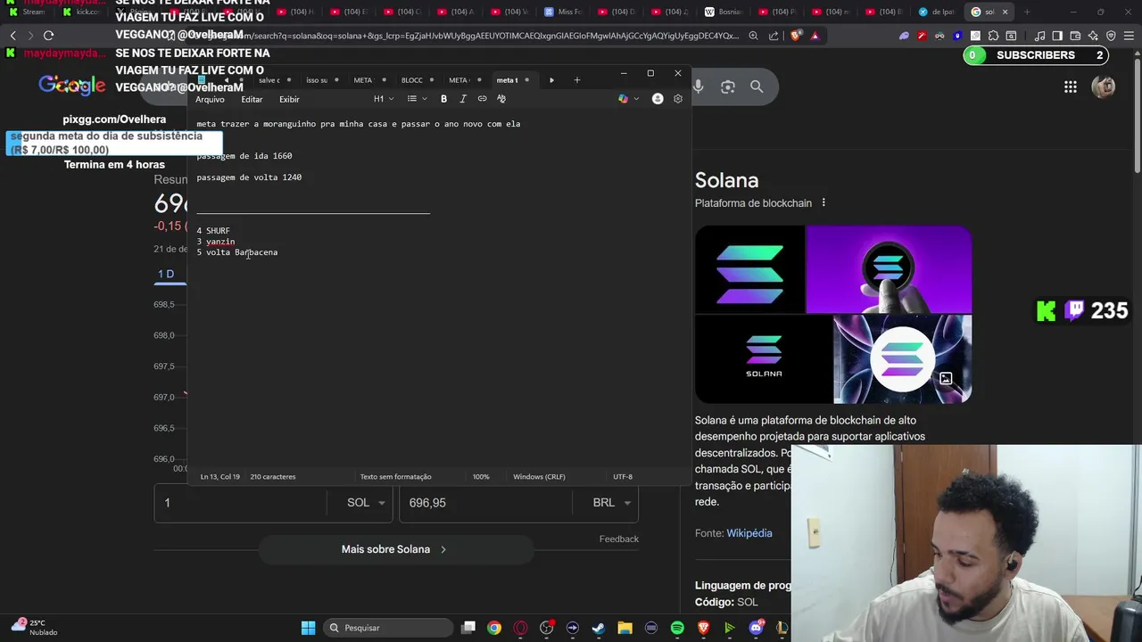Open Notepad settings gear
The width and height of the screenshot is (1142, 642).
(x=678, y=99)
